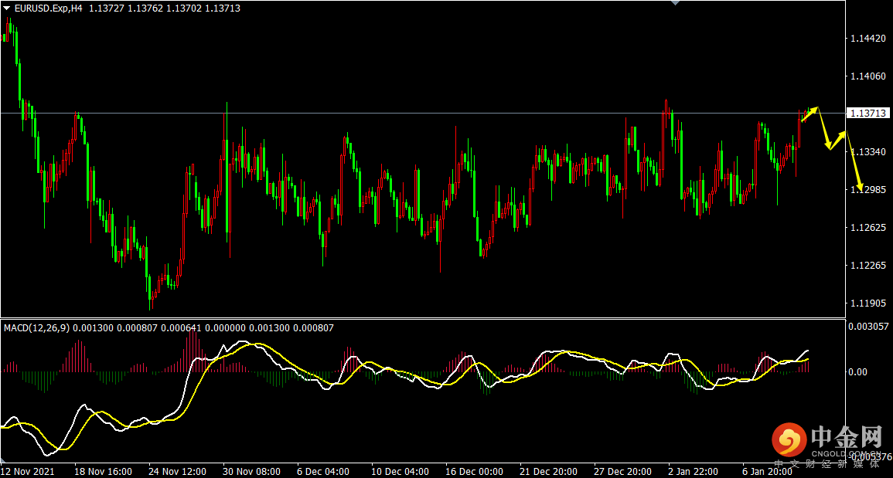The width and height of the screenshot is (893, 478).
Task: Click the 1.11905 price axis label
Action: pos(867,303)
